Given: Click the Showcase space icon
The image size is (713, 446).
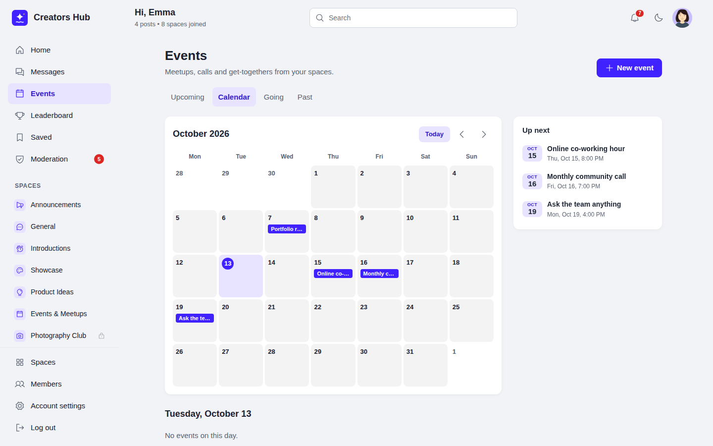Looking at the screenshot, I should (x=20, y=270).
